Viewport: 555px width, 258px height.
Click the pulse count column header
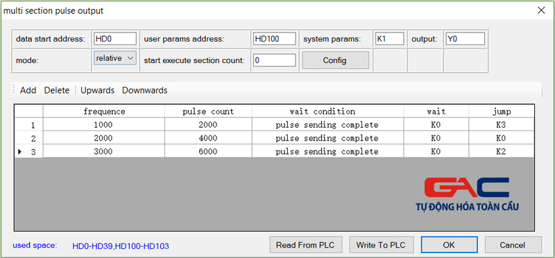pos(208,112)
